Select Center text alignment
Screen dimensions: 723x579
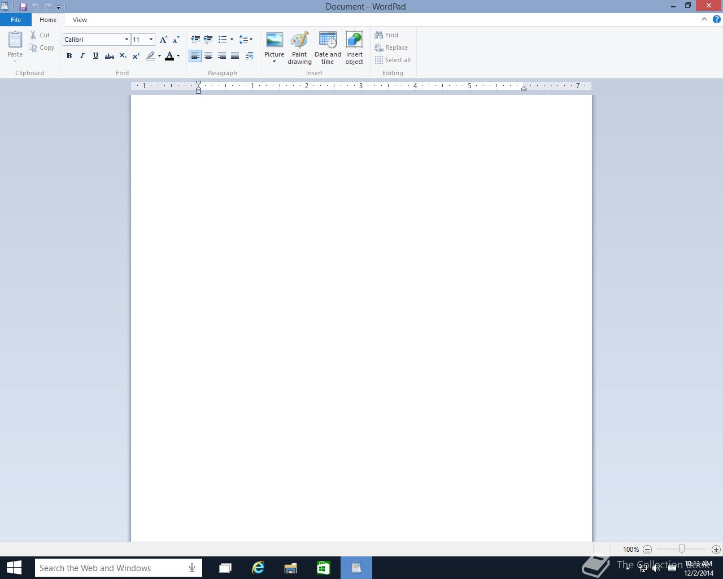click(208, 56)
